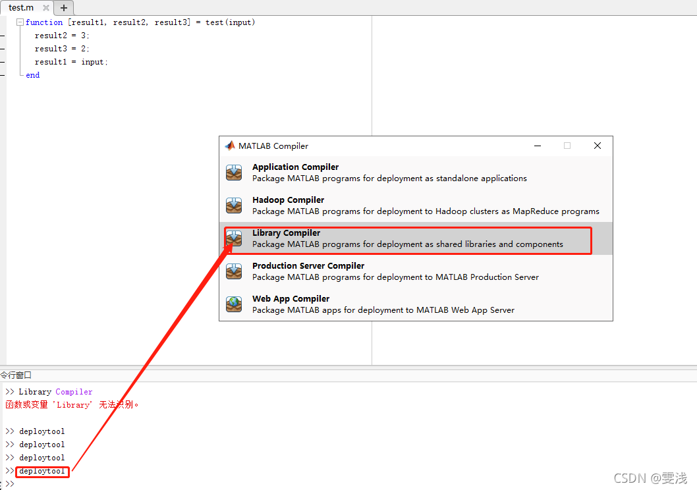Click the Production Server Compiler icon

click(234, 271)
